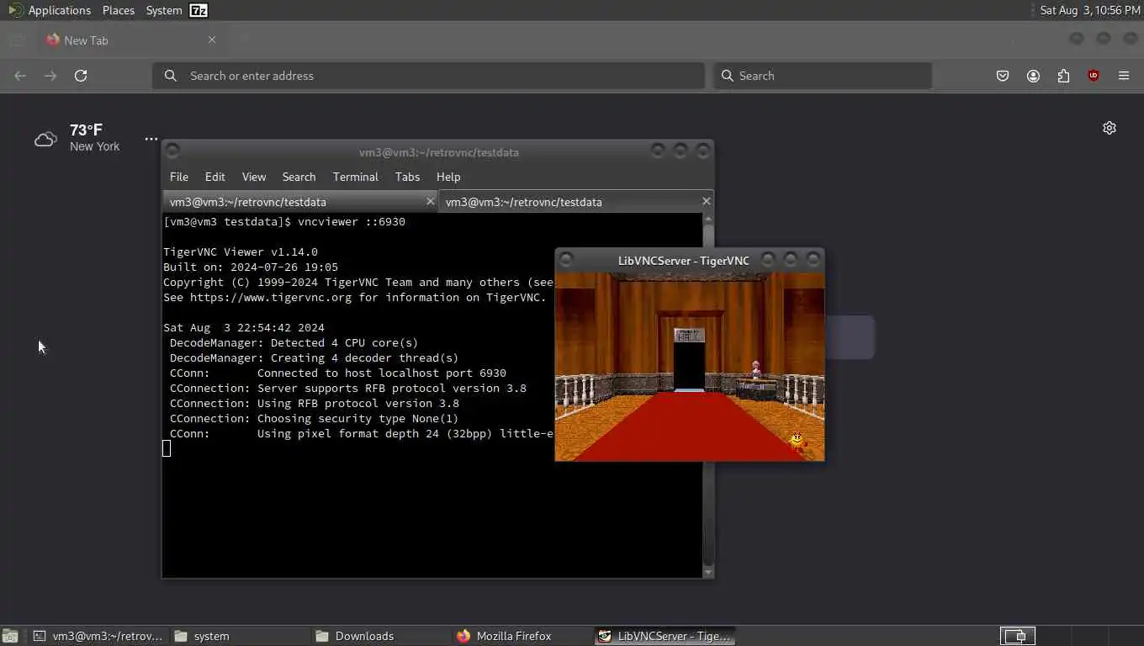
Task: Click the TigerVNC Viewer v1.14.0 line
Action: [241, 252]
